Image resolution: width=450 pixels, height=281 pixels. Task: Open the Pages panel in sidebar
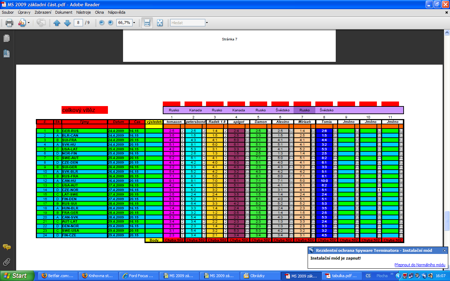tap(6, 38)
